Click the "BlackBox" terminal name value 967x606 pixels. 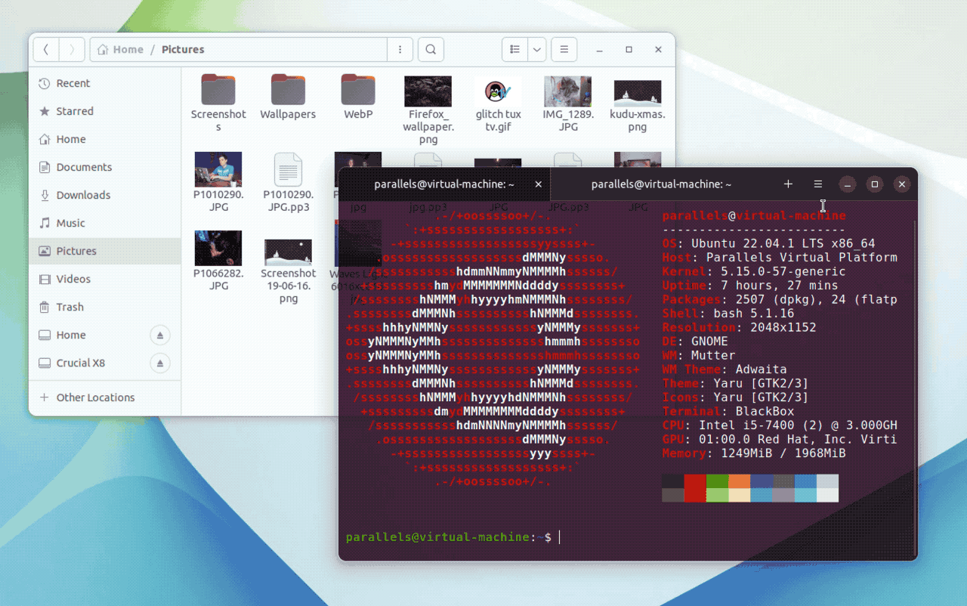pos(765,412)
